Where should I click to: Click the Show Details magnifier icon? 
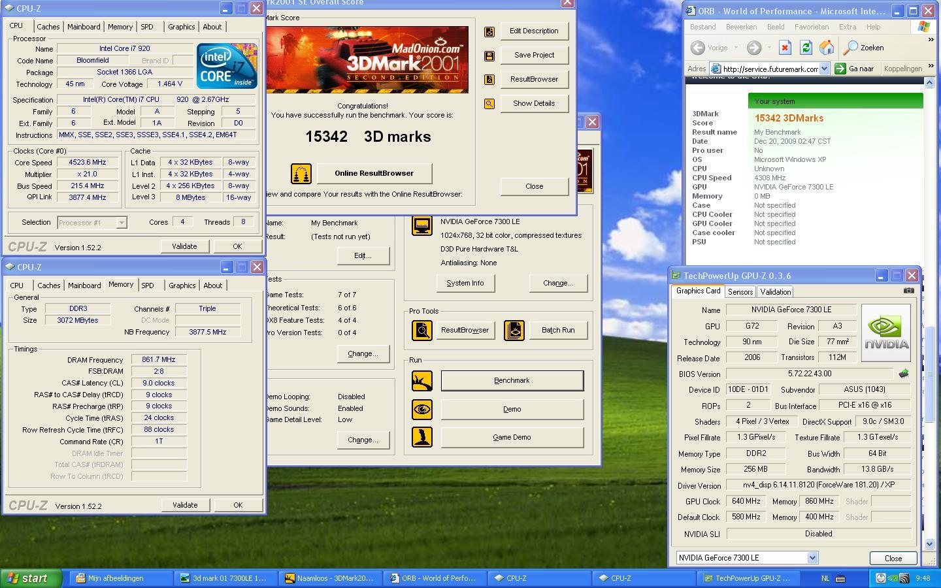pos(489,104)
